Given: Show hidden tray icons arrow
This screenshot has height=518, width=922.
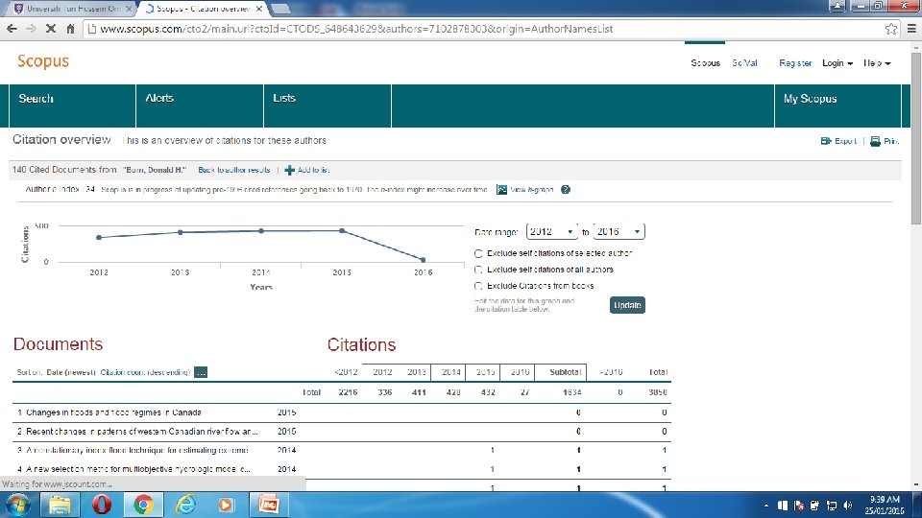Looking at the screenshot, I should coord(765,506).
